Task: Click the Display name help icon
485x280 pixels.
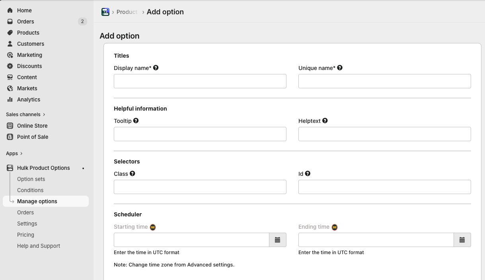Action: [x=156, y=68]
